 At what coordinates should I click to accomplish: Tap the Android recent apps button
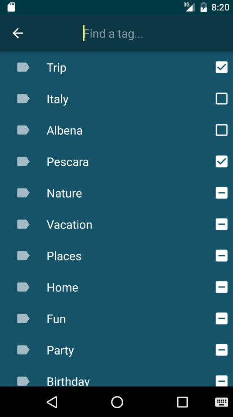pyautogui.click(x=182, y=402)
